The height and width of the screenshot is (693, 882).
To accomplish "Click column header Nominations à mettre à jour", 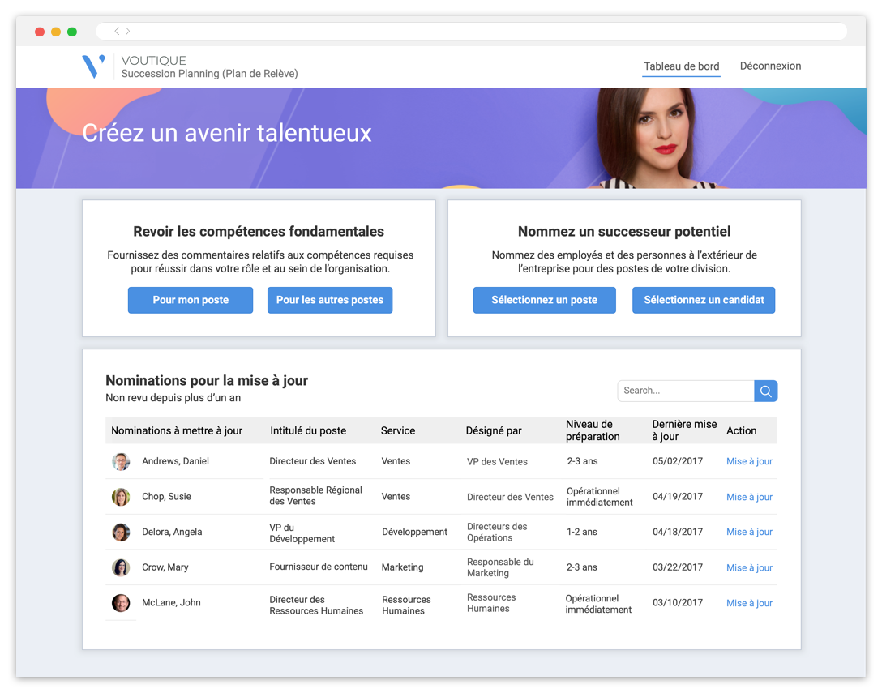I will click(x=177, y=431).
